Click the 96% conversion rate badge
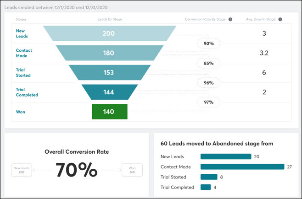The width and height of the screenshot is (302, 199). 209,83
